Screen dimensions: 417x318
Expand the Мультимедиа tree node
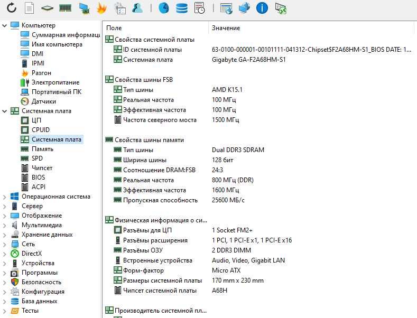5,226
